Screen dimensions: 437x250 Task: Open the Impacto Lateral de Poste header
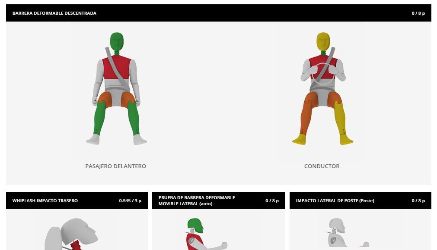tap(360, 200)
